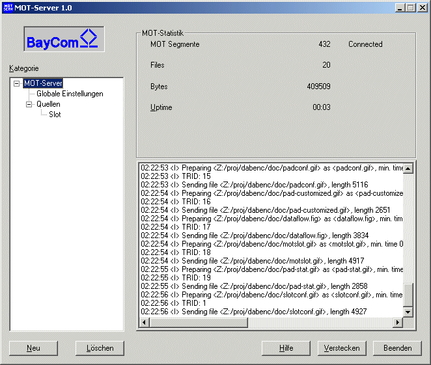Click log line TRID: 15
The image size is (431, 365).
(x=176, y=176)
